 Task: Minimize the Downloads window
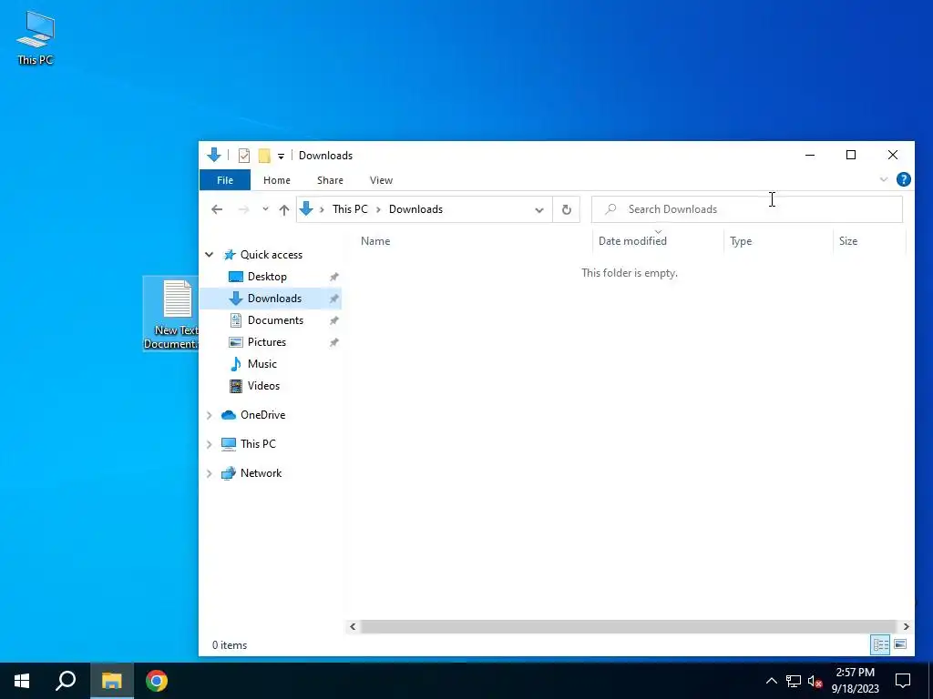pos(810,155)
